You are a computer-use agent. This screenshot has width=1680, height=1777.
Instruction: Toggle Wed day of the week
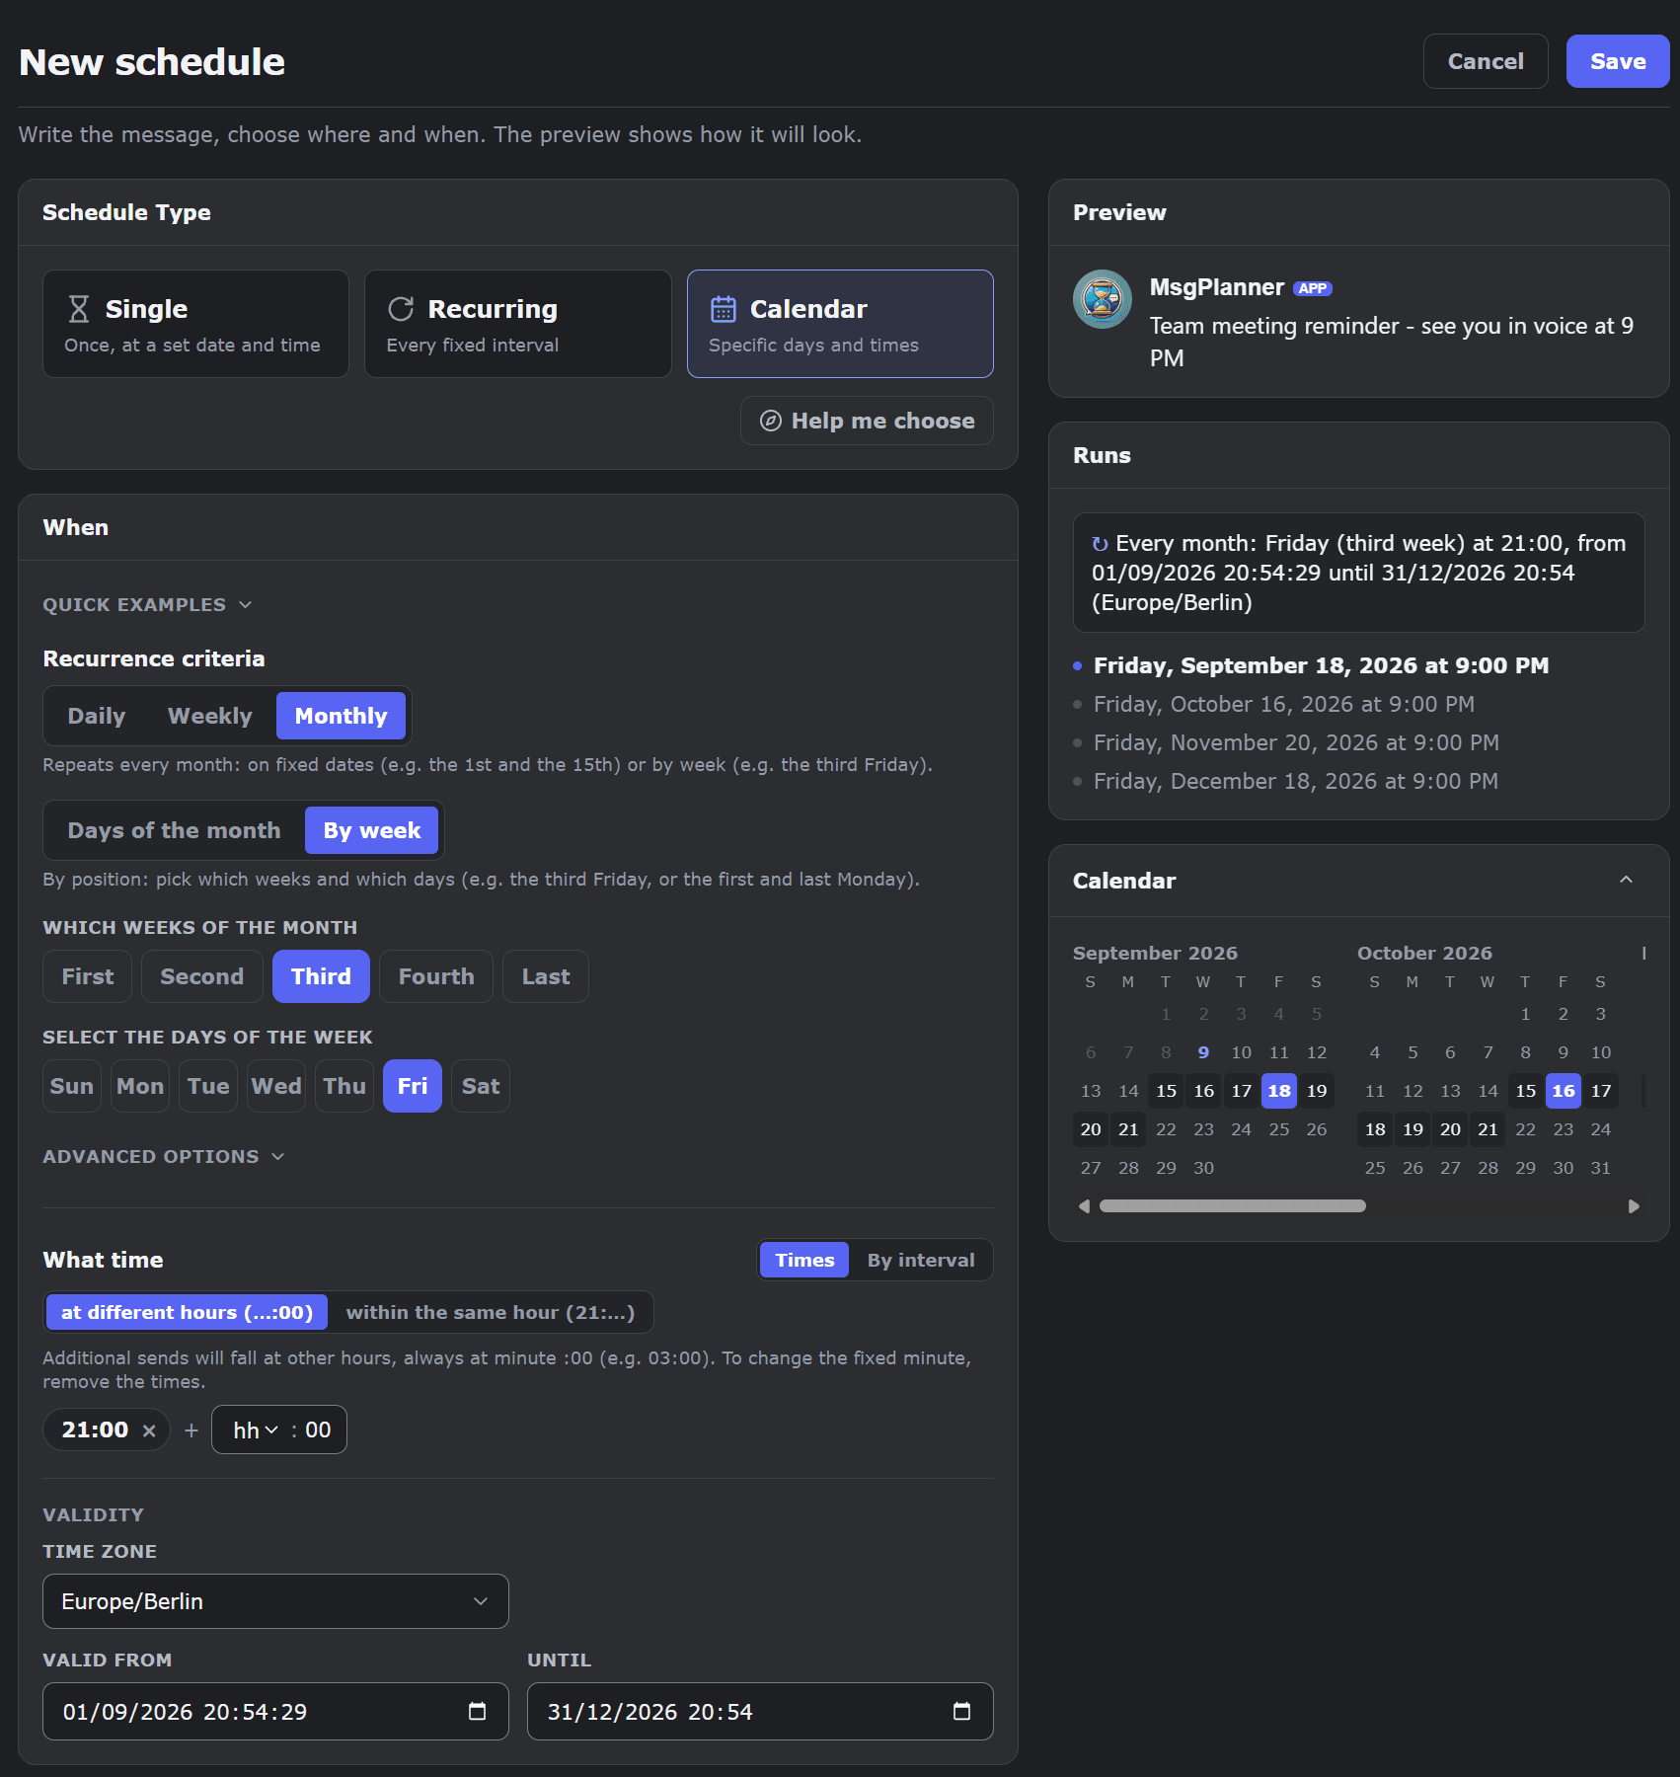click(x=276, y=1086)
